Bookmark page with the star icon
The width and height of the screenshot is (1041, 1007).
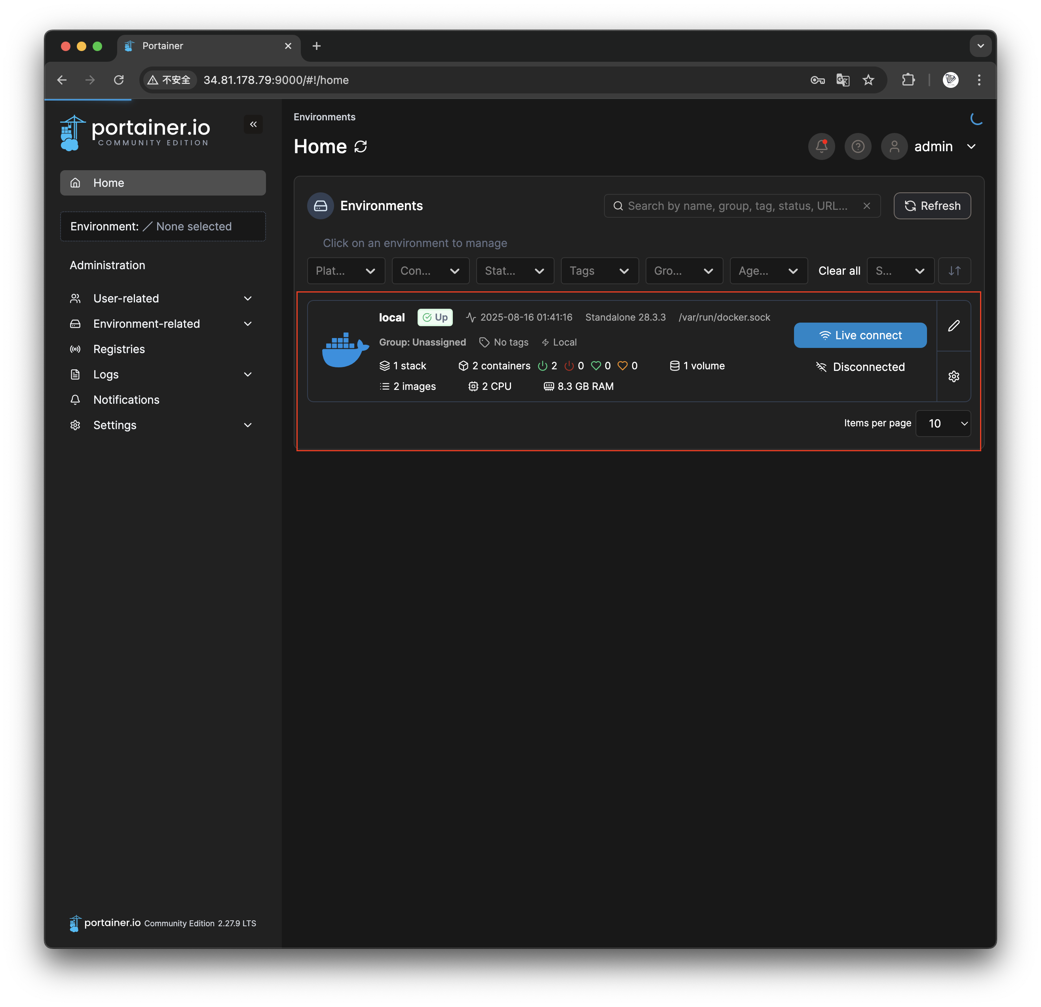(868, 80)
